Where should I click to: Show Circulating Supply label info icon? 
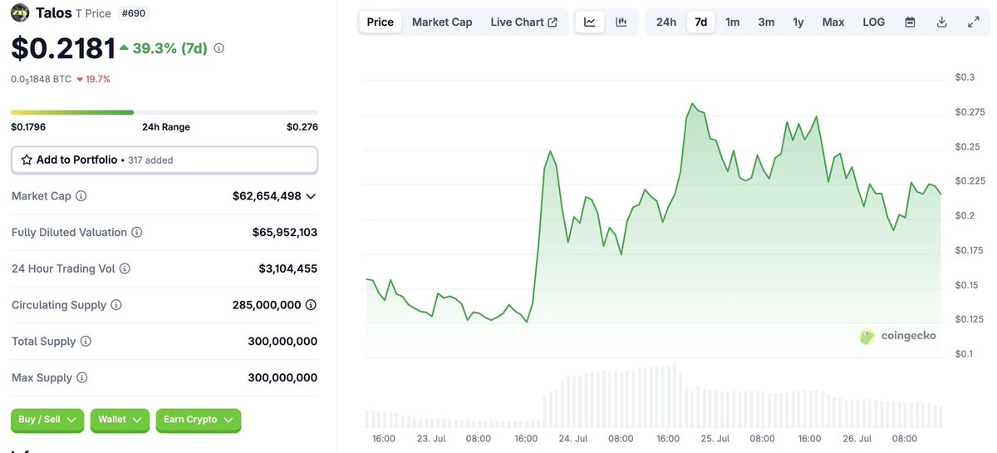pyautogui.click(x=116, y=305)
